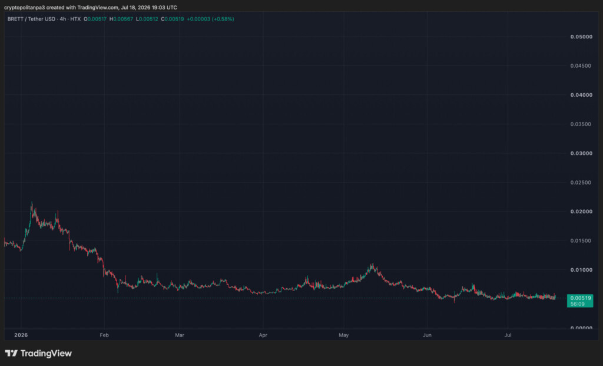Click the 0.03000 price axis label
Viewport: 603px width, 366px height.
pos(581,153)
